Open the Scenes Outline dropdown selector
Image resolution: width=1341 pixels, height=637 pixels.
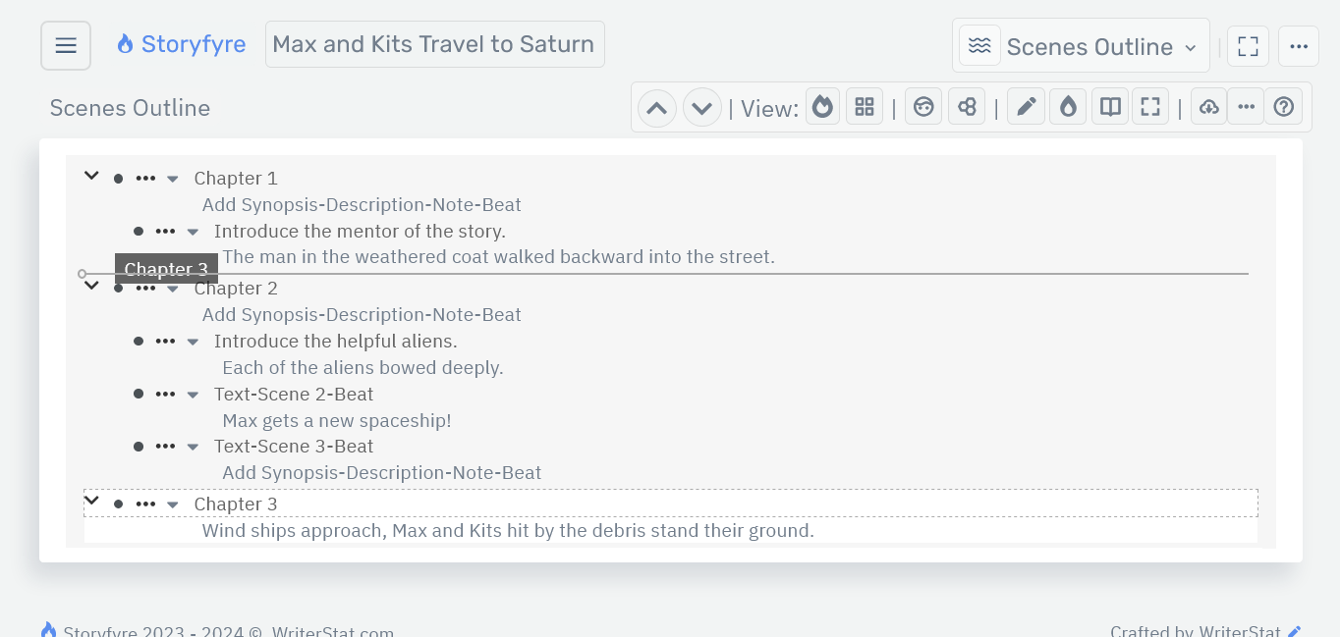[x=1081, y=46]
